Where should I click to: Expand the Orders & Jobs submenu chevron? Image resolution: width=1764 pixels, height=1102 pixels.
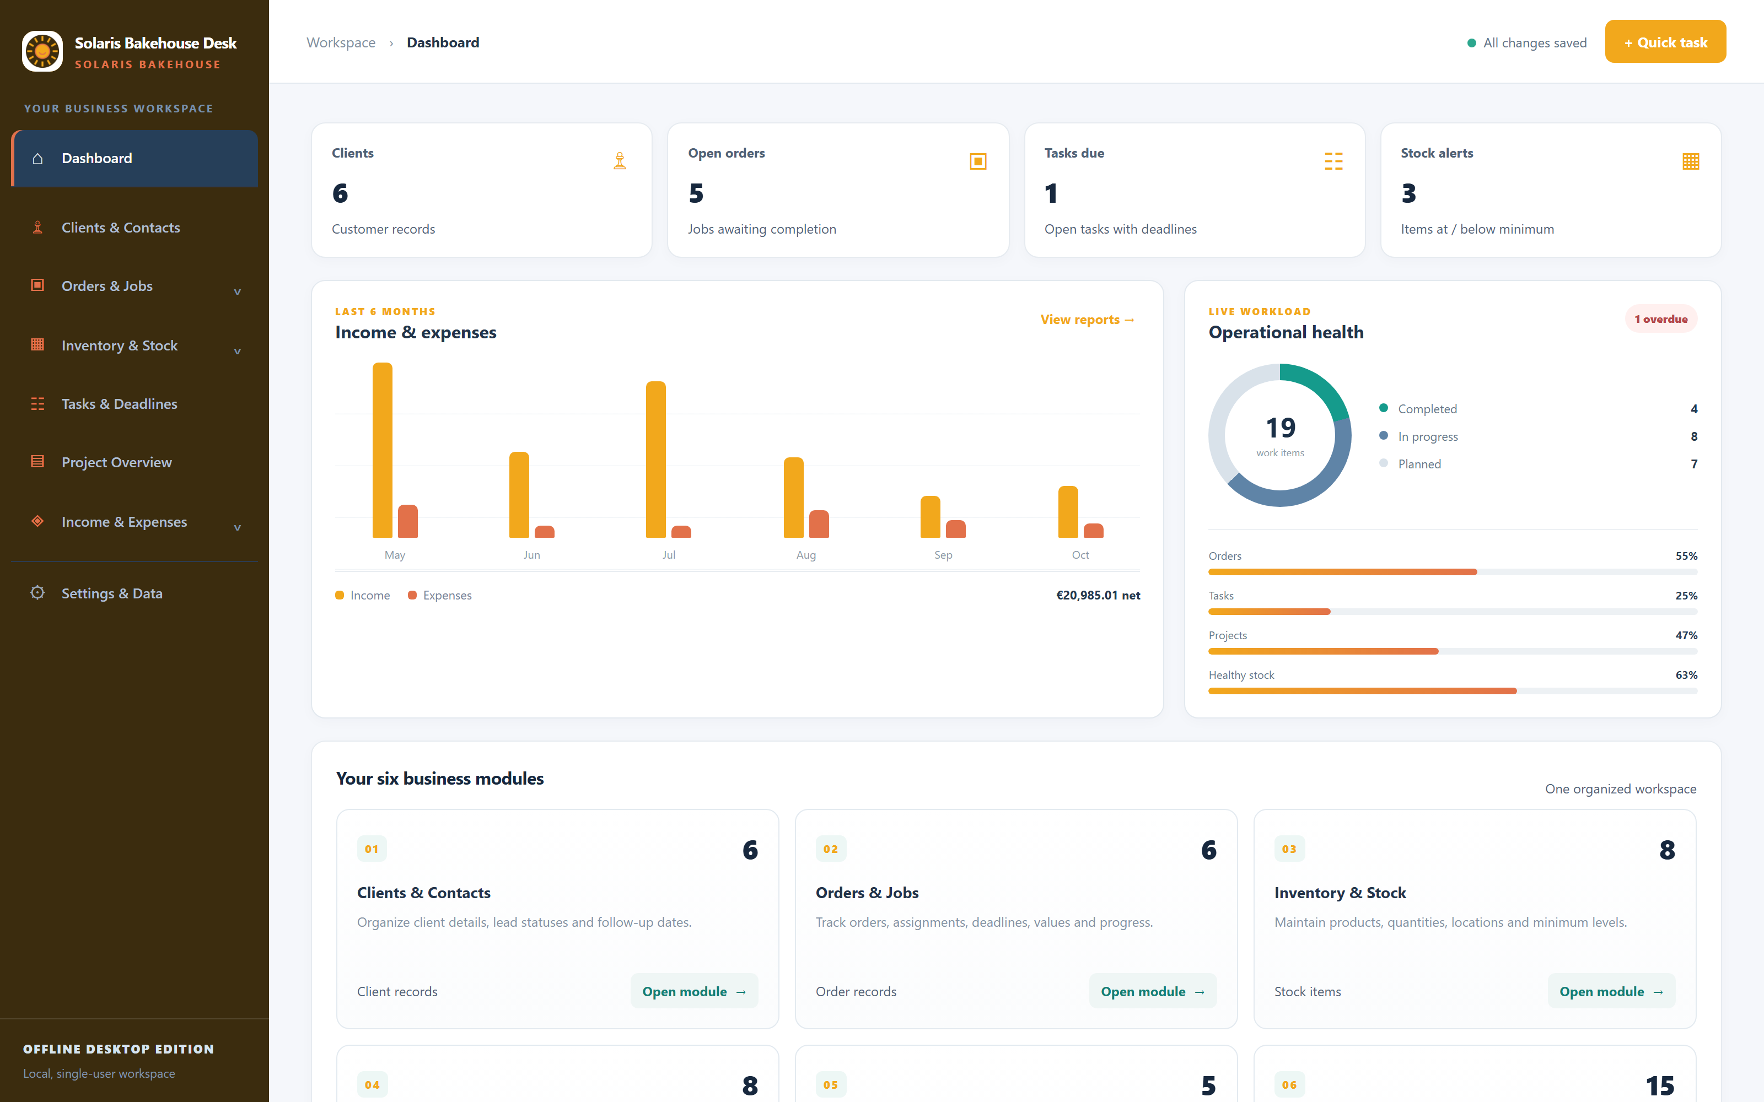pyautogui.click(x=237, y=291)
